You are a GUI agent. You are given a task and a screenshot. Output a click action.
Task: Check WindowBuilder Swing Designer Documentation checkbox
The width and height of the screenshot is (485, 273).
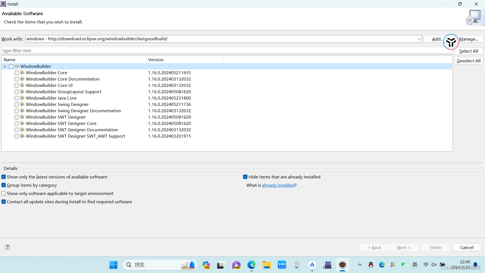[17, 111]
